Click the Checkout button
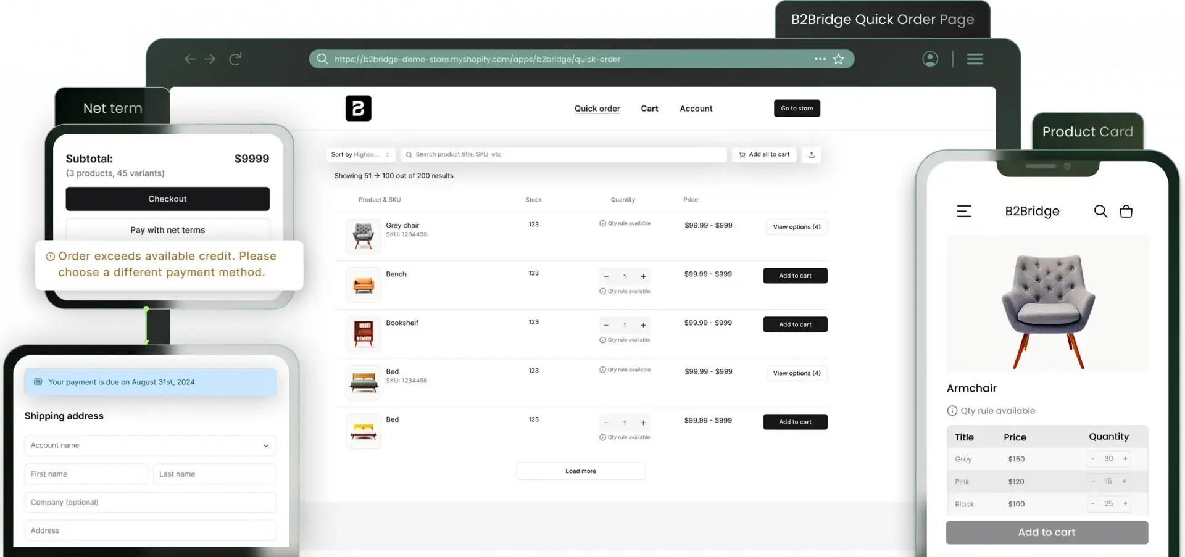 [x=167, y=199]
